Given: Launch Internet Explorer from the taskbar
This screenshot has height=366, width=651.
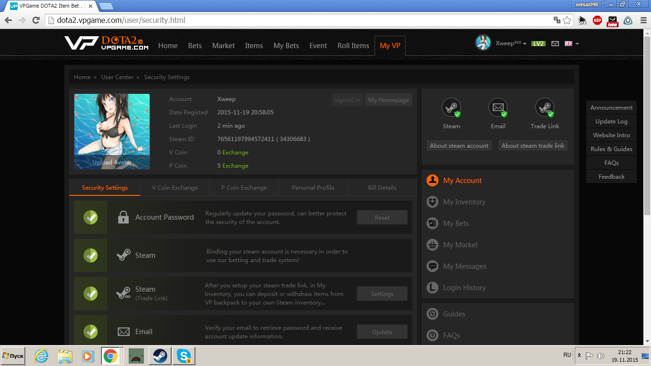Looking at the screenshot, I should [41, 356].
